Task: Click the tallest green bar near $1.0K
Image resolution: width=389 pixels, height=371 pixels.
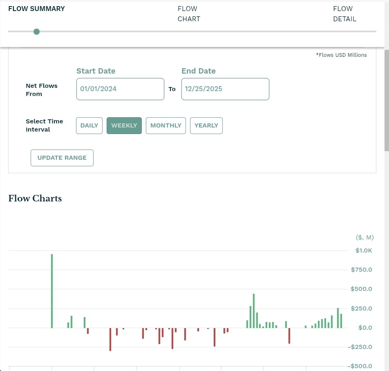Action: coord(52,291)
